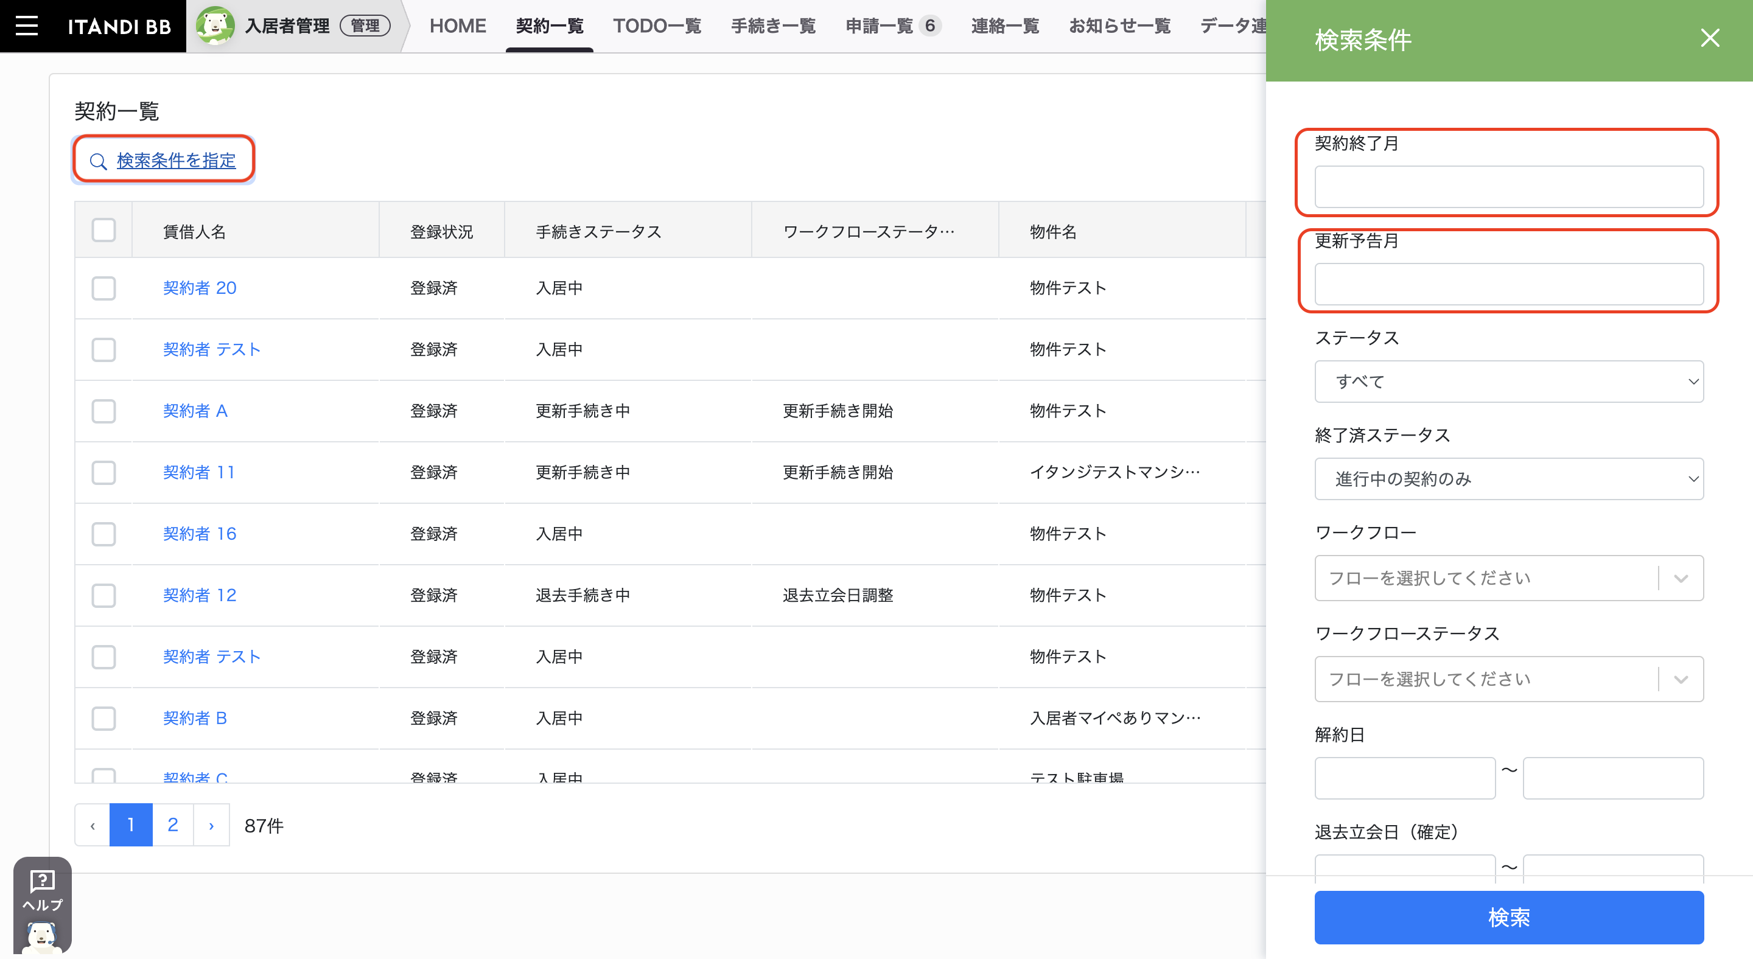
Task: Click the イタンジテストマンシ… property cell
Action: point(1114,472)
